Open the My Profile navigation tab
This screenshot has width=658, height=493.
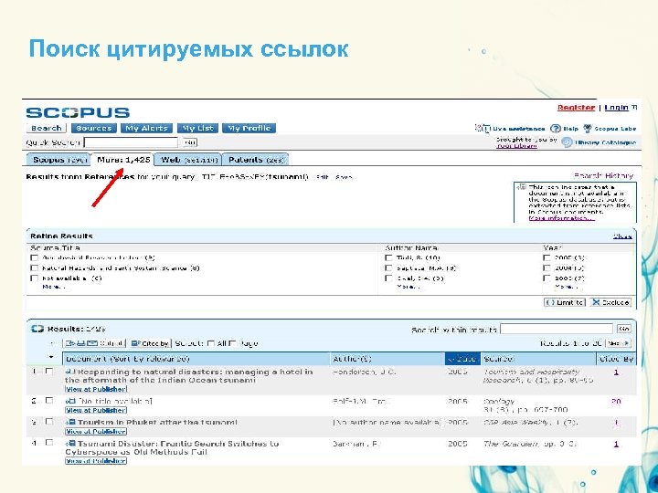tap(249, 129)
